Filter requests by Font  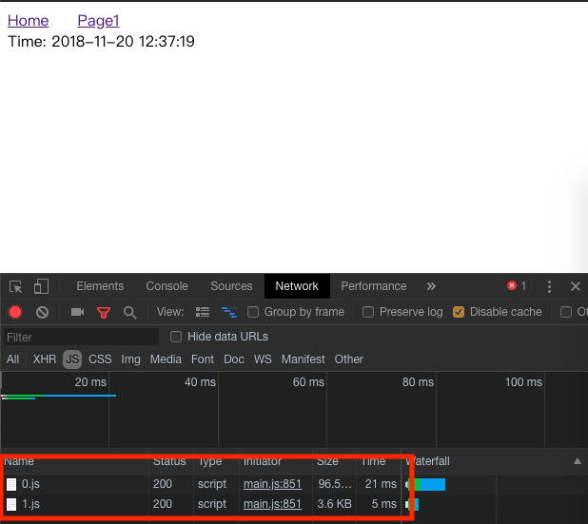(203, 359)
